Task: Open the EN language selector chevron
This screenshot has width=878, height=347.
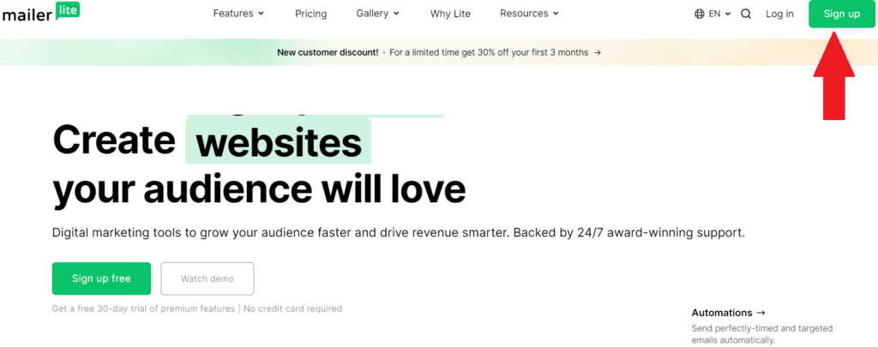Action: [728, 14]
